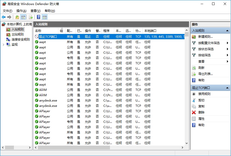The image size is (231, 156).
Task: Click 帮助 under the 阻止TCP端口 actions
Action: pos(201,125)
